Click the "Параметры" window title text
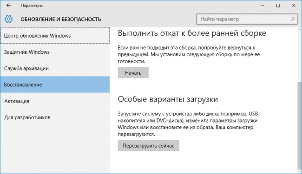The image size is (302, 174). tap(32, 6)
